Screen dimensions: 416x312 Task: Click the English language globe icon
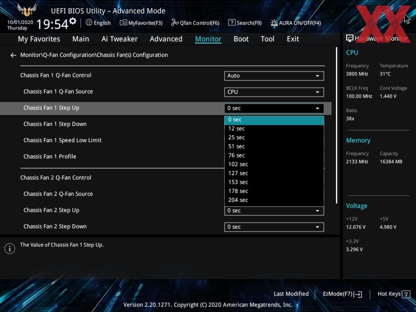[89, 22]
